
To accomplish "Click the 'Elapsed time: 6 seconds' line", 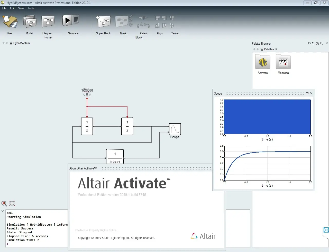I will pyautogui.click(x=27, y=236).
